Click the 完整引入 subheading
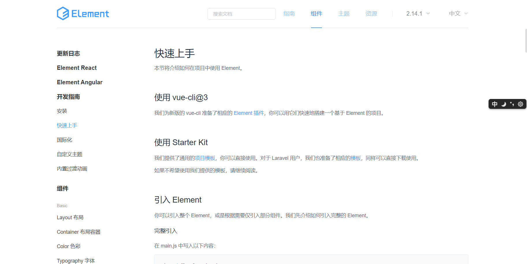 pos(166,231)
